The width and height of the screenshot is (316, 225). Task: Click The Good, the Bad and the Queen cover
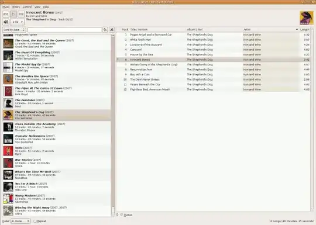pos(8,43)
